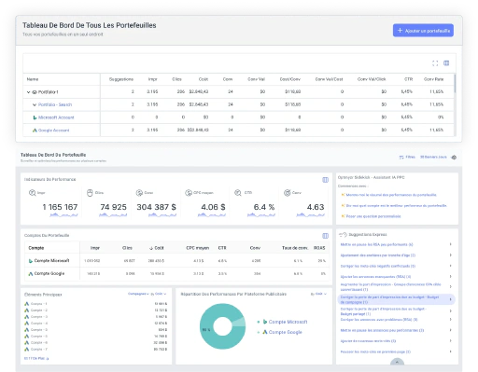Click the CPC moyen metric icon
The image size is (478, 372).
[189, 193]
